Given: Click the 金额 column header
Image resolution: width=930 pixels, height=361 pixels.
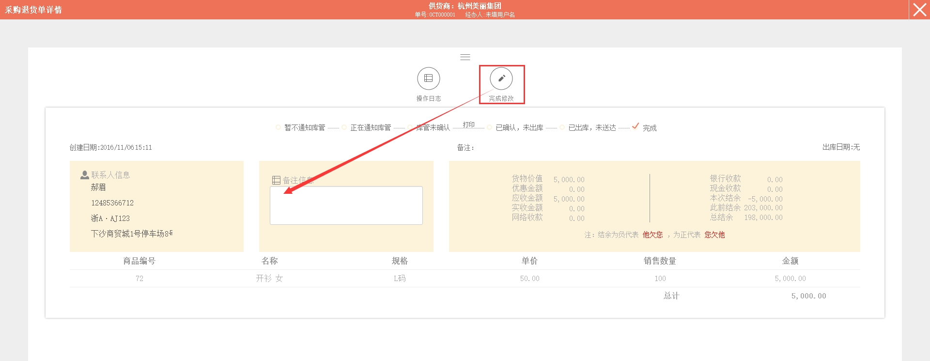Looking at the screenshot, I should [790, 261].
